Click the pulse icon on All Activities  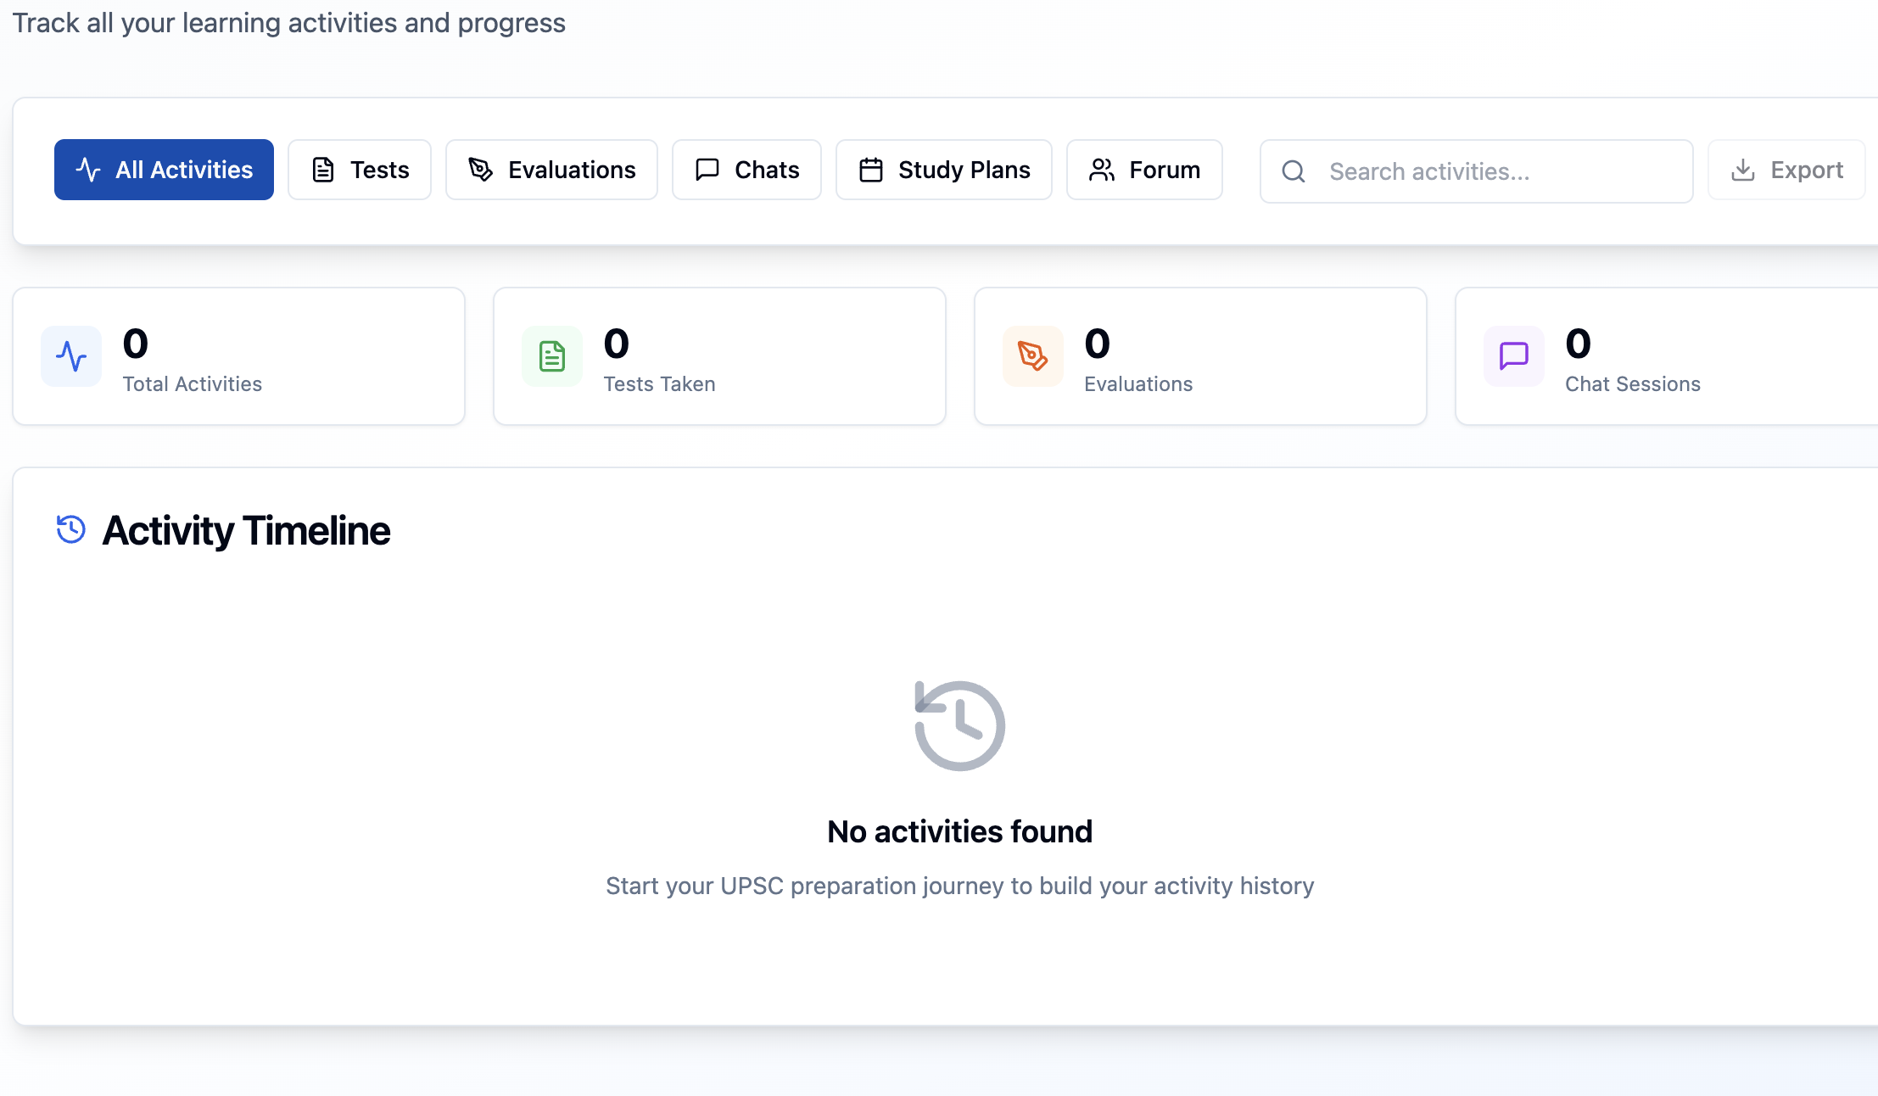pos(88,170)
